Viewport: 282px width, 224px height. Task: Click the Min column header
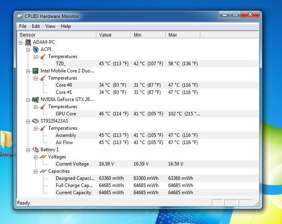[x=148, y=35]
